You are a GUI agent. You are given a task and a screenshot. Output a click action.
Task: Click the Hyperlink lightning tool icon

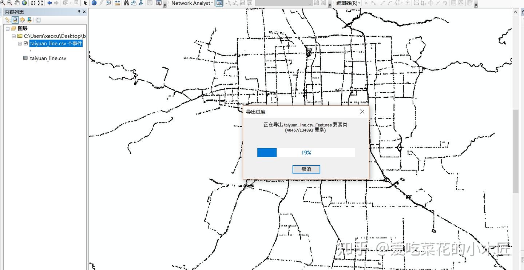[101, 3]
